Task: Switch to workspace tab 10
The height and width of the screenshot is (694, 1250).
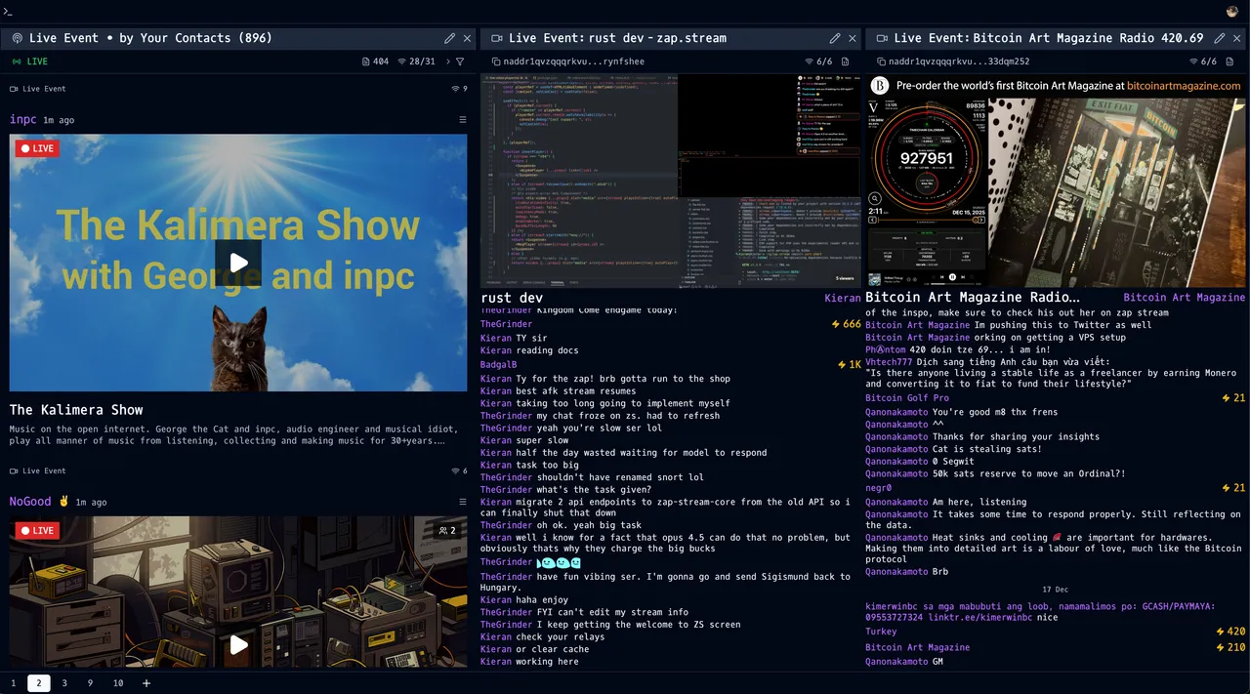Action: [x=118, y=683]
